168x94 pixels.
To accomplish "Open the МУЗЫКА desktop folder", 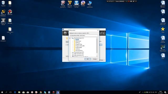I will coord(10,21).
